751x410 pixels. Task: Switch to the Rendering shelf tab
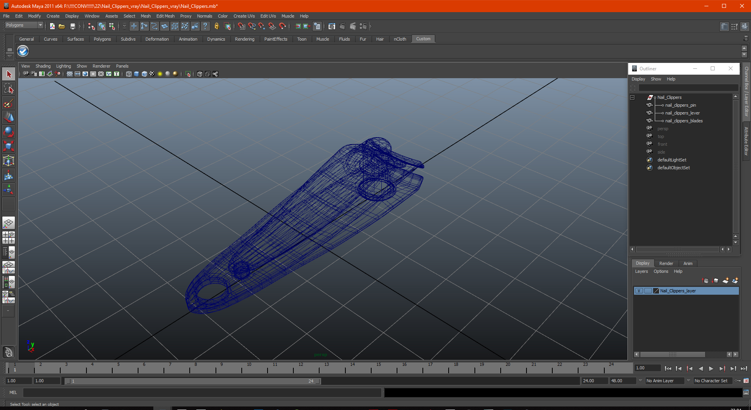coord(244,39)
